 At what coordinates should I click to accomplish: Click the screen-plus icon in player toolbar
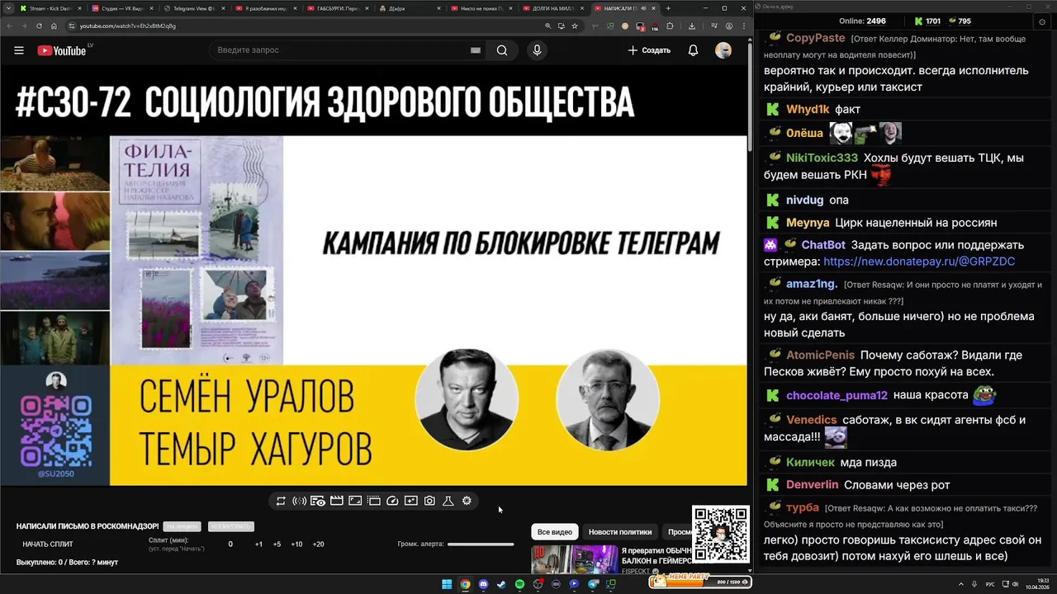[411, 501]
